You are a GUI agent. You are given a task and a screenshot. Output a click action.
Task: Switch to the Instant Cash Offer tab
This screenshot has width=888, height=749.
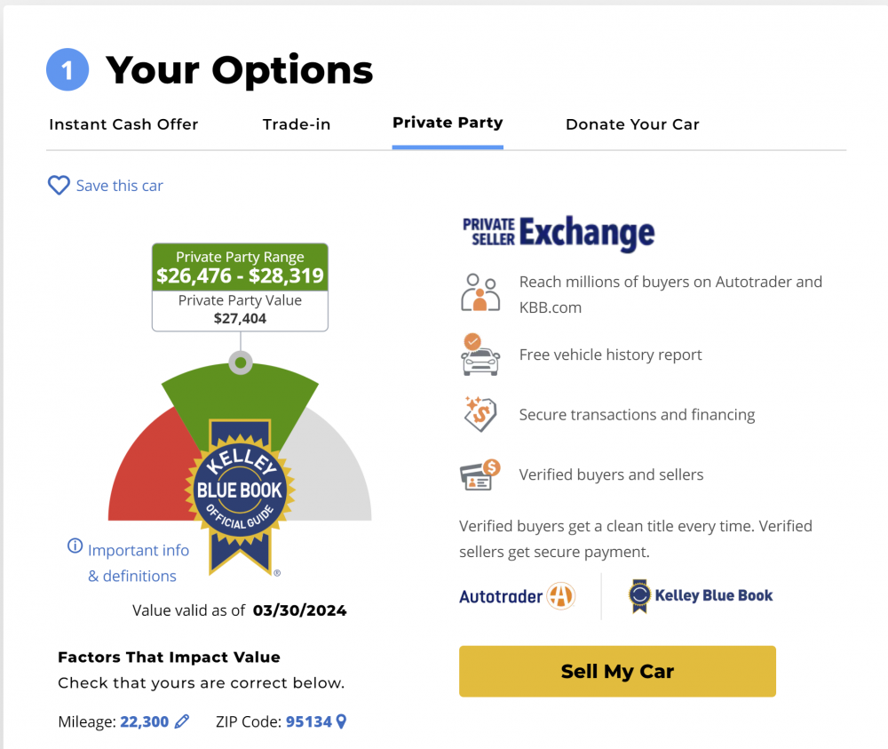[123, 124]
